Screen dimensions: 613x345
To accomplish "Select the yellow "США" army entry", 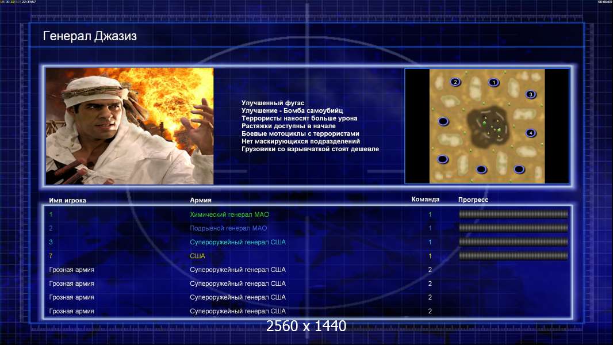I will click(197, 256).
